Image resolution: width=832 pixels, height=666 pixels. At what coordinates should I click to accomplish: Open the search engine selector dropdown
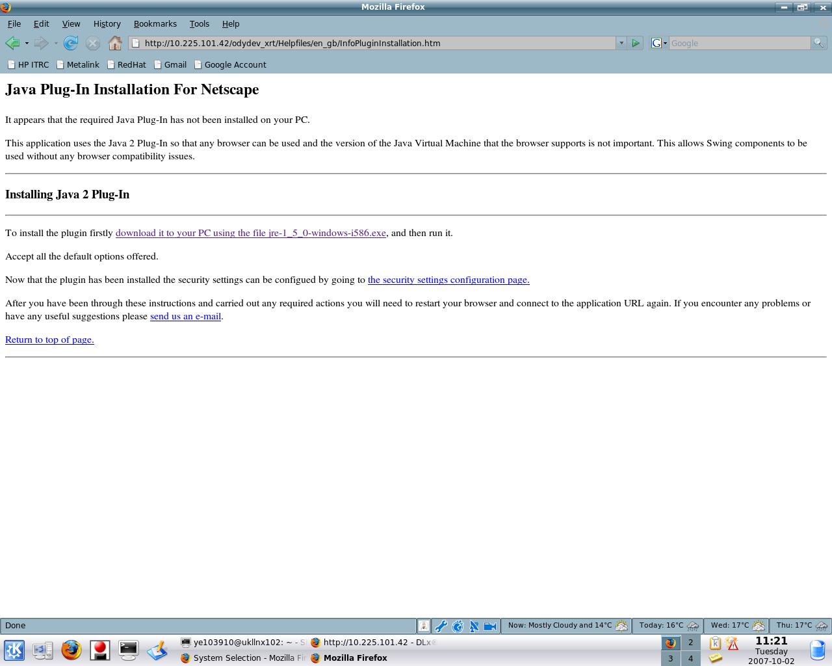(x=659, y=43)
